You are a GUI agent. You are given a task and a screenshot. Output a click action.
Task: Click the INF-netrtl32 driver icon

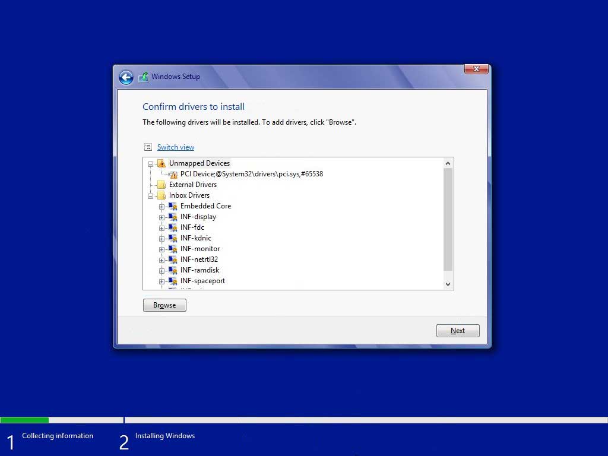pyautogui.click(x=173, y=259)
